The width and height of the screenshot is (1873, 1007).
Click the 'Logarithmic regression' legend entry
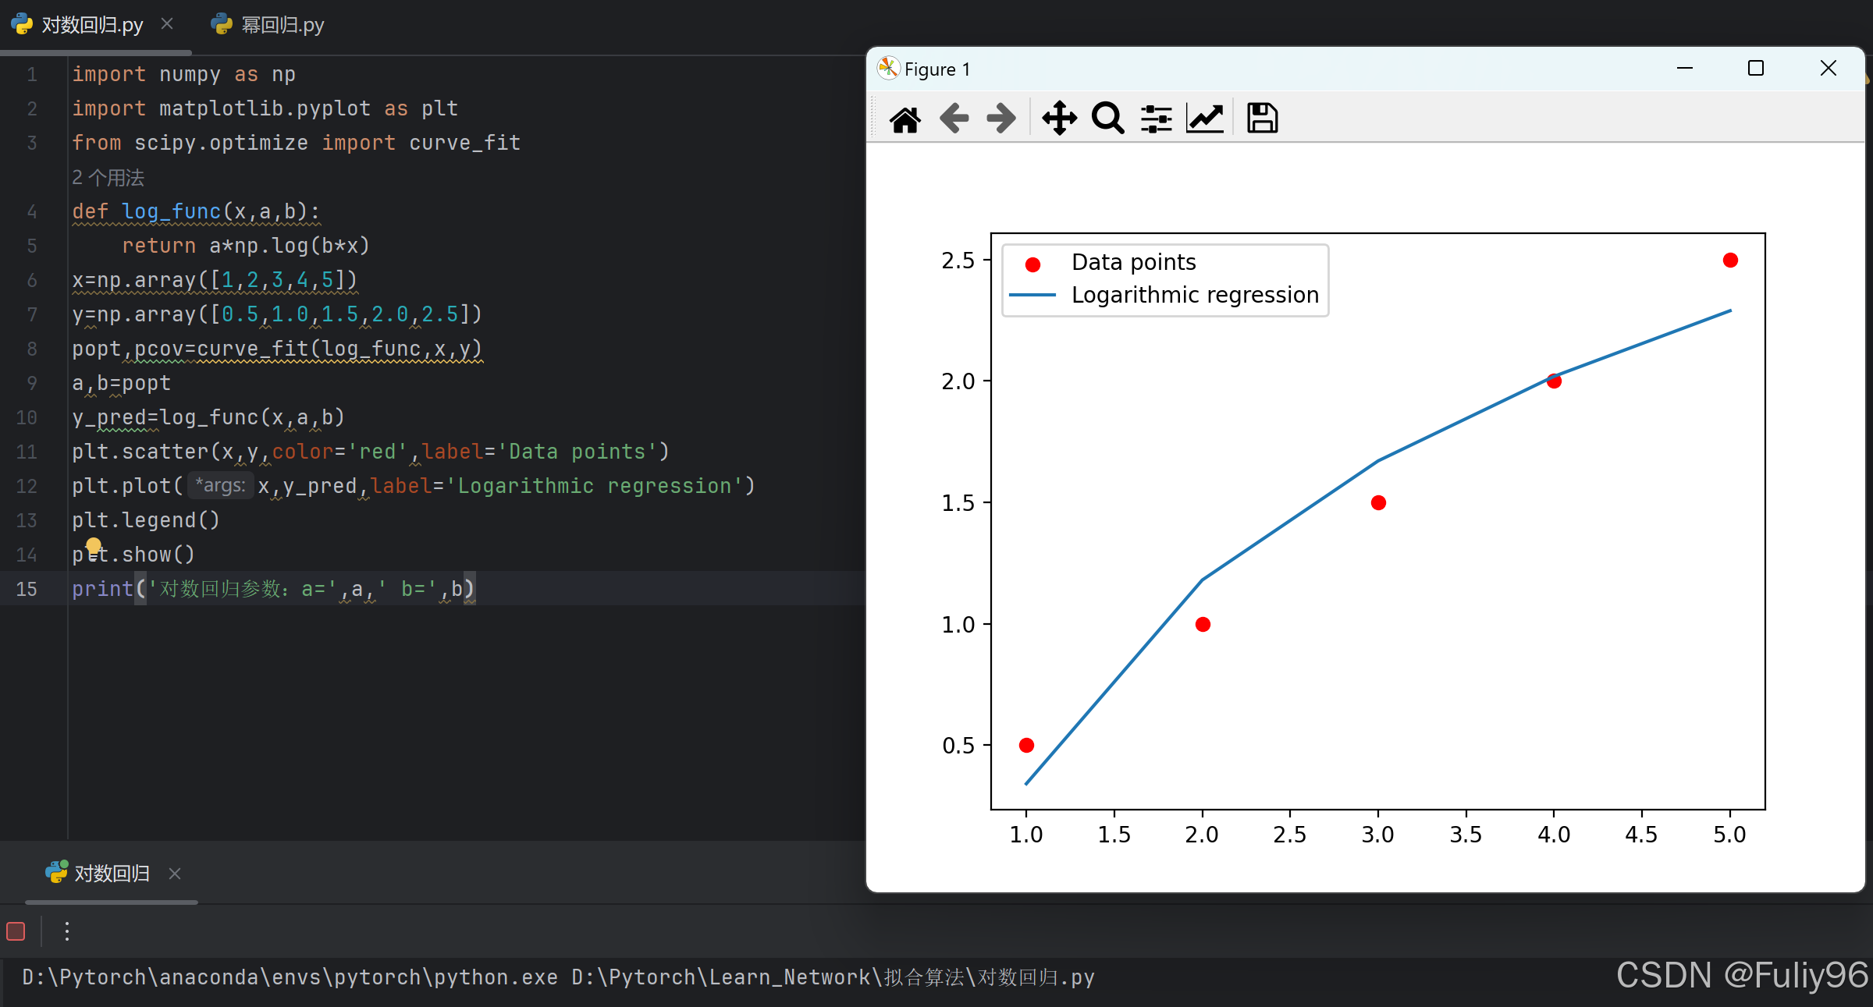click(1194, 295)
